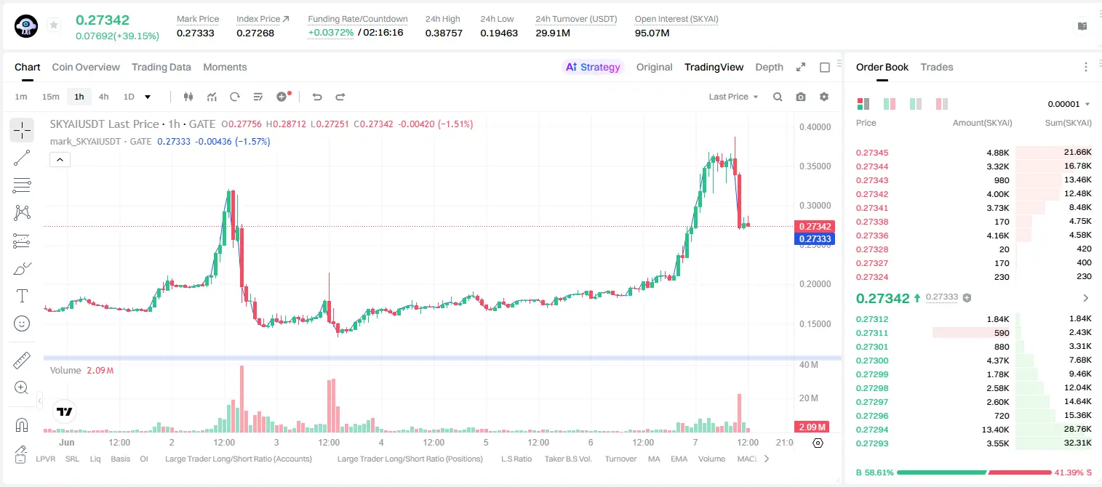Viewport: 1102px width, 487px height.
Task: Click the buy/sell ratio bar
Action: [x=974, y=472]
